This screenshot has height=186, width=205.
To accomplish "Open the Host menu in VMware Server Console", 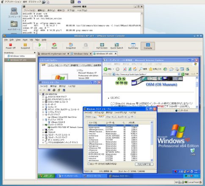I will [x=25, y=40].
